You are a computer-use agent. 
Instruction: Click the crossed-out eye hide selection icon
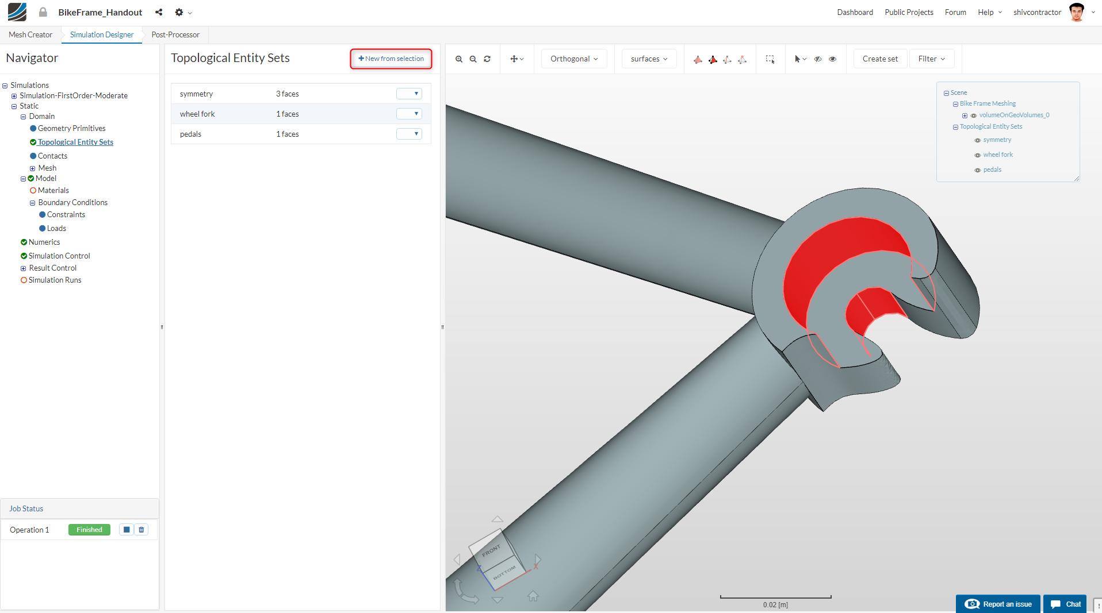coord(818,59)
